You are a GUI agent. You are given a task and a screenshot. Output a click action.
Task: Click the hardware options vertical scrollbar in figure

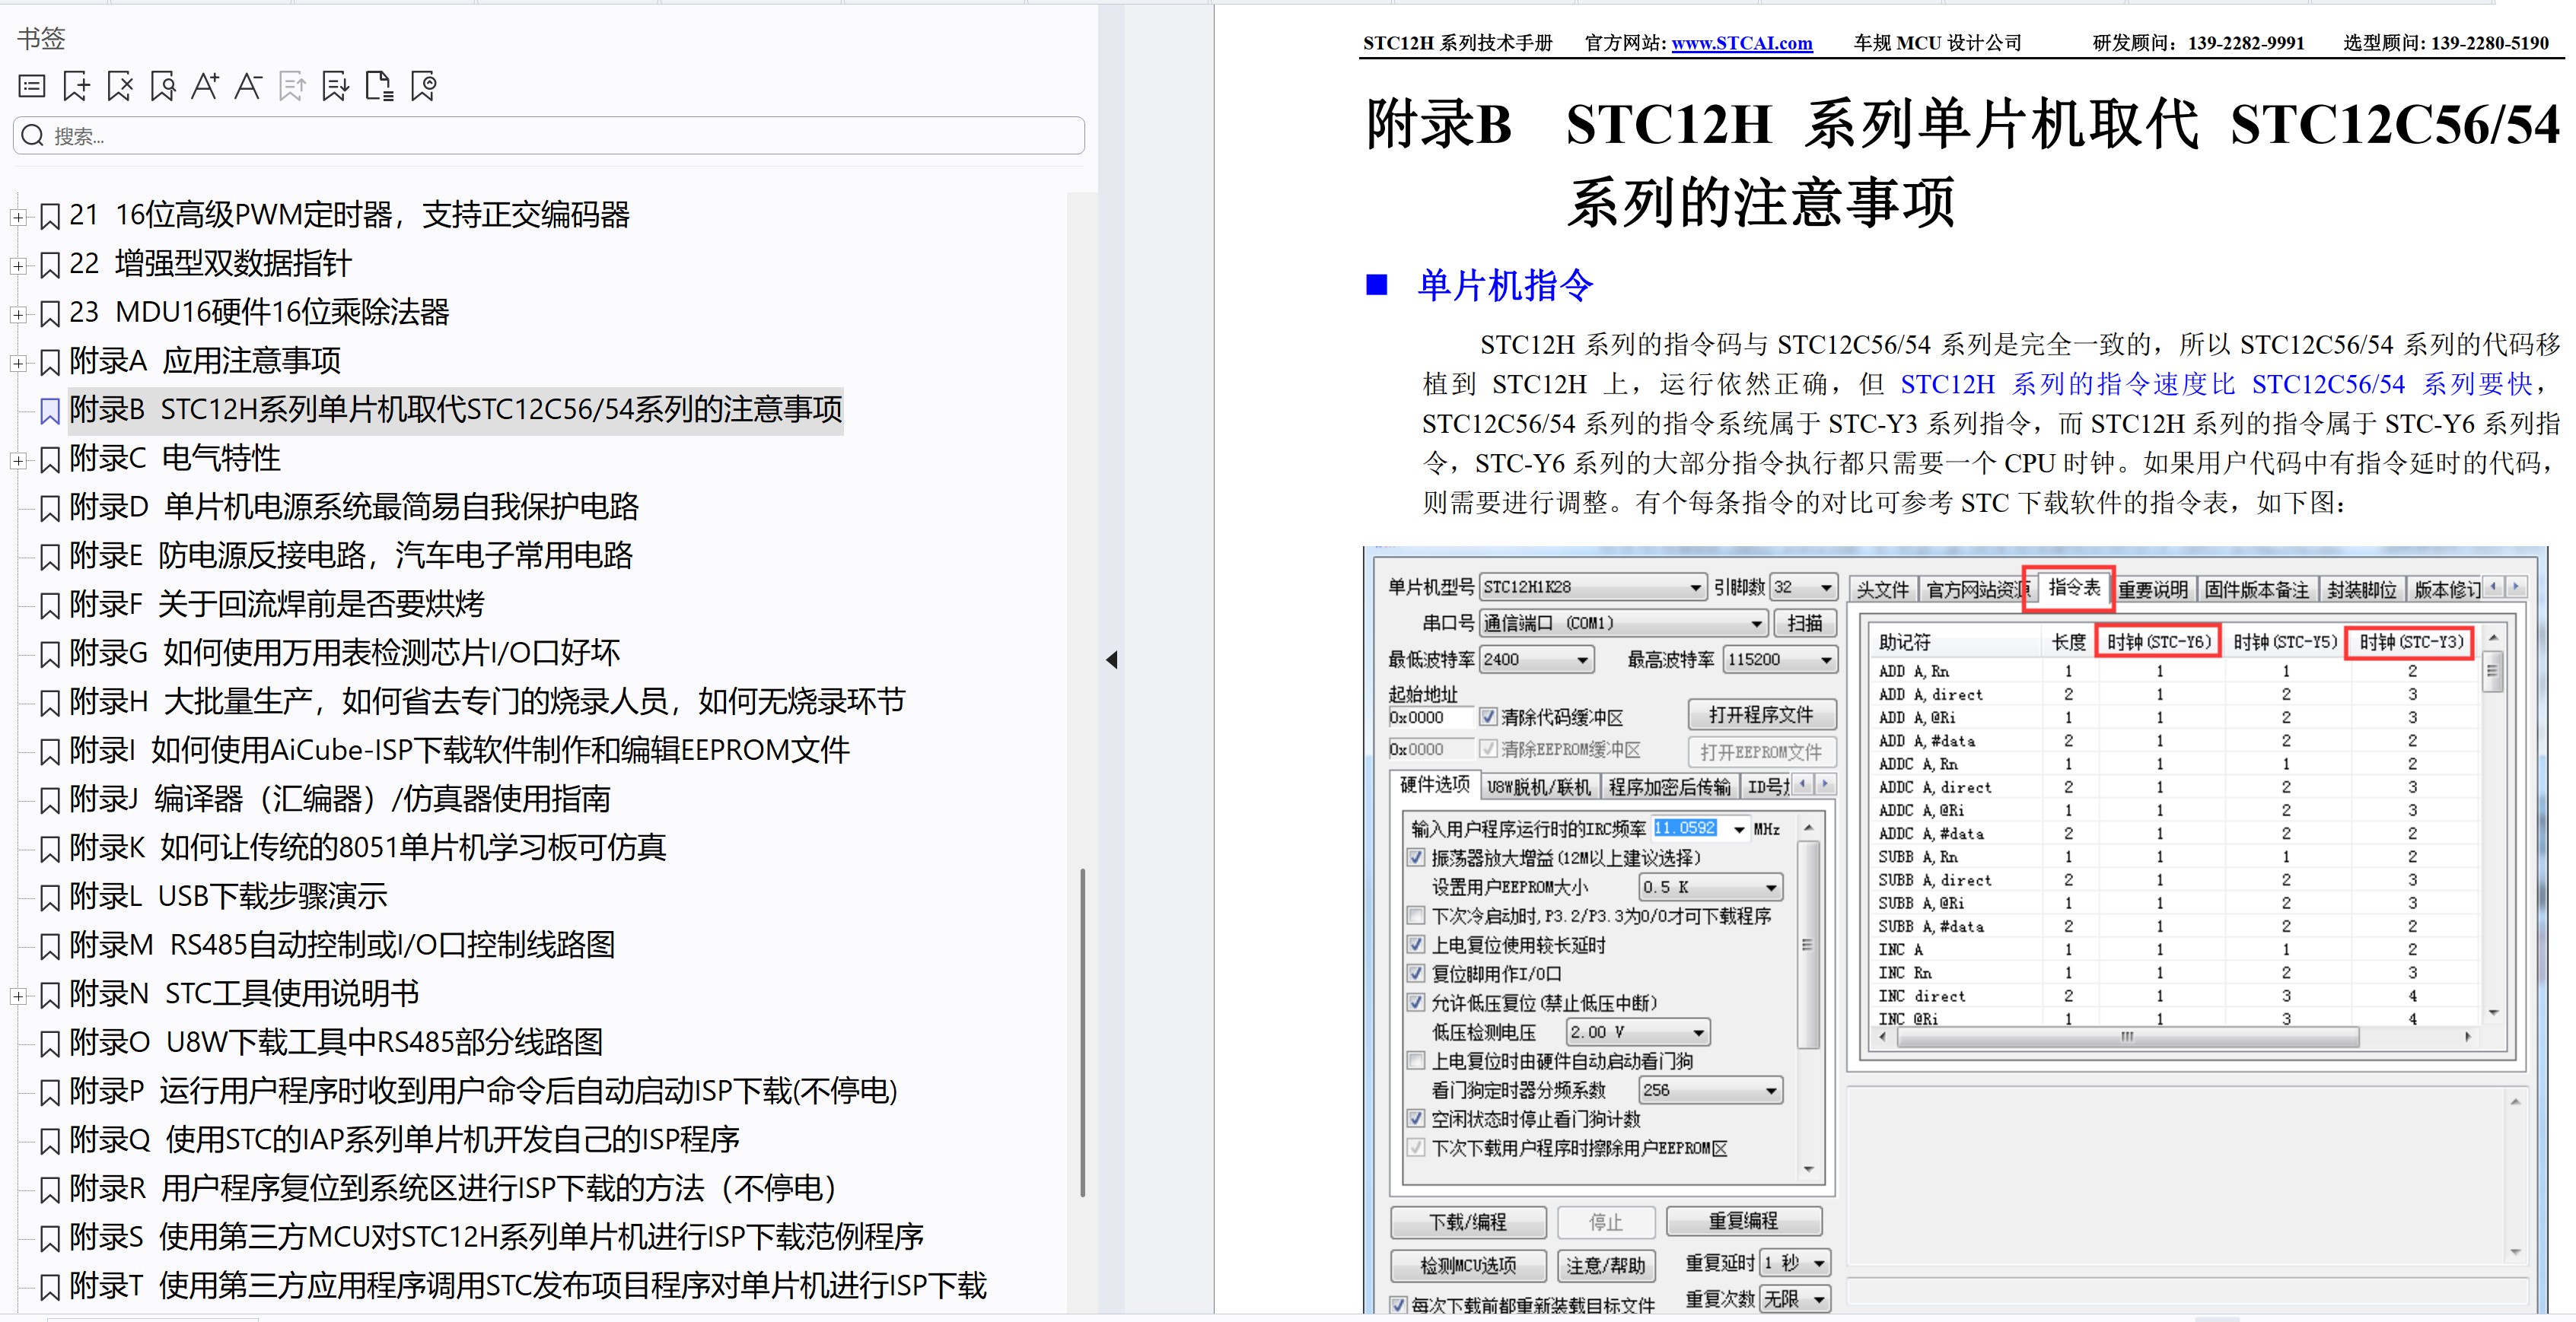1807,944
